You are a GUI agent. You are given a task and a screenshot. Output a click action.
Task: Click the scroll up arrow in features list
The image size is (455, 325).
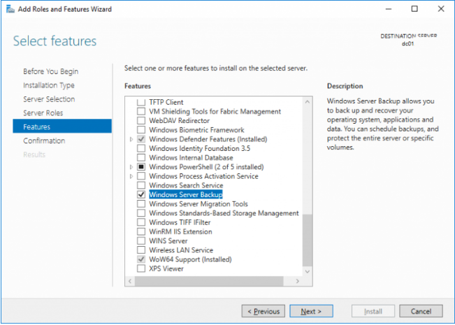pyautogui.click(x=308, y=102)
